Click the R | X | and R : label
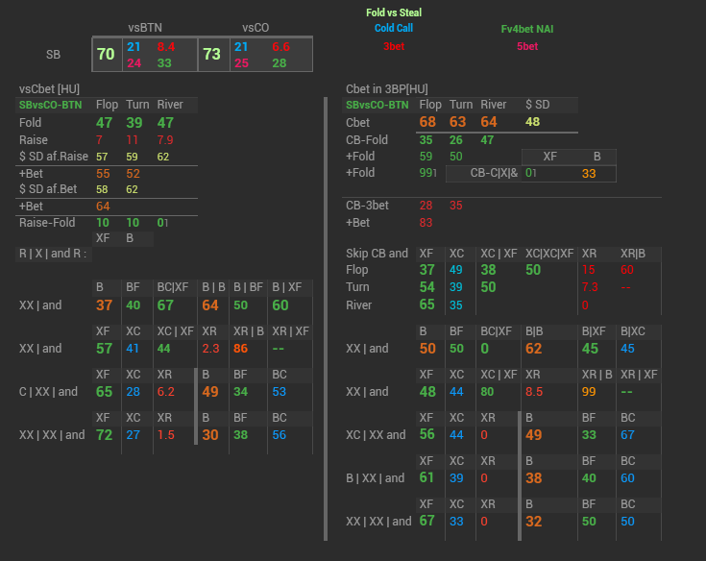The width and height of the screenshot is (706, 561). point(54,254)
